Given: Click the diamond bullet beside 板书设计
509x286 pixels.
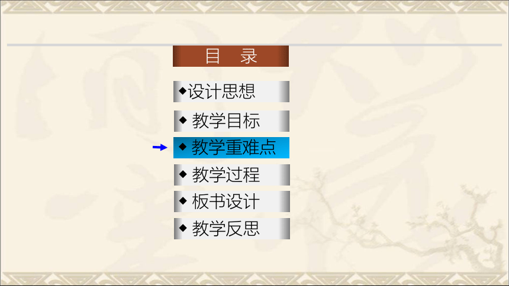Looking at the screenshot, I should coord(183,201).
